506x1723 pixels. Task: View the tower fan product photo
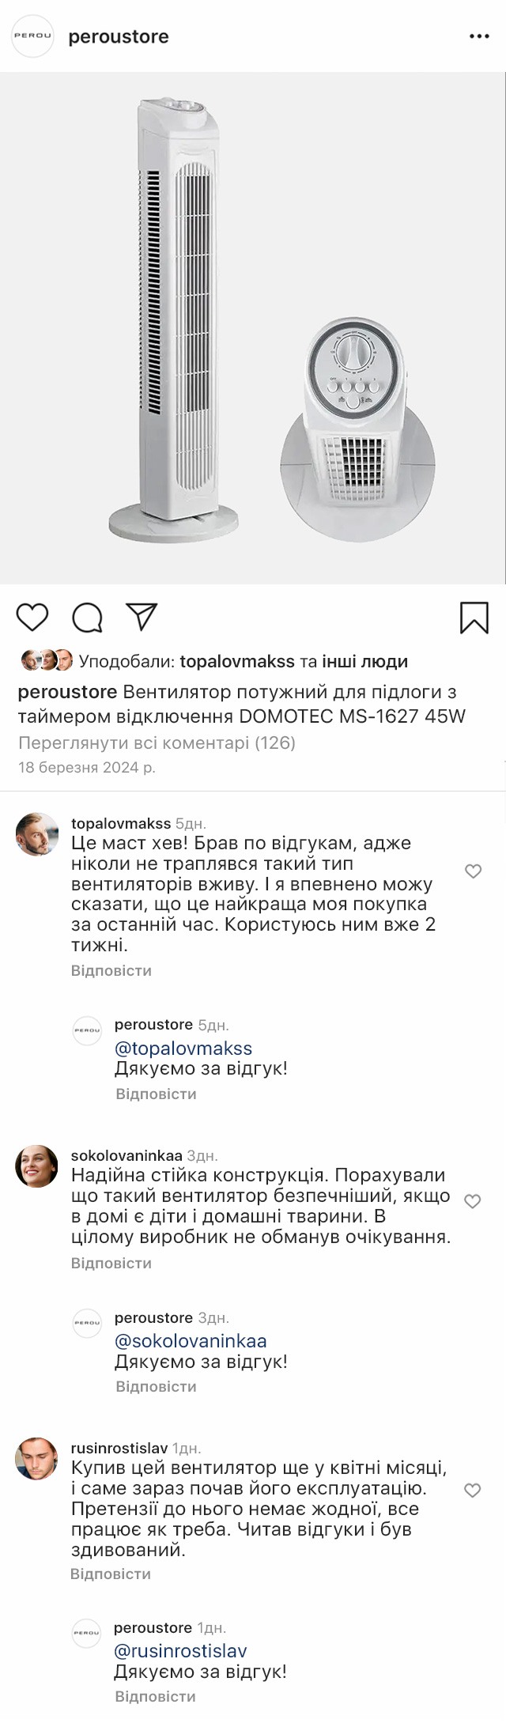253,328
